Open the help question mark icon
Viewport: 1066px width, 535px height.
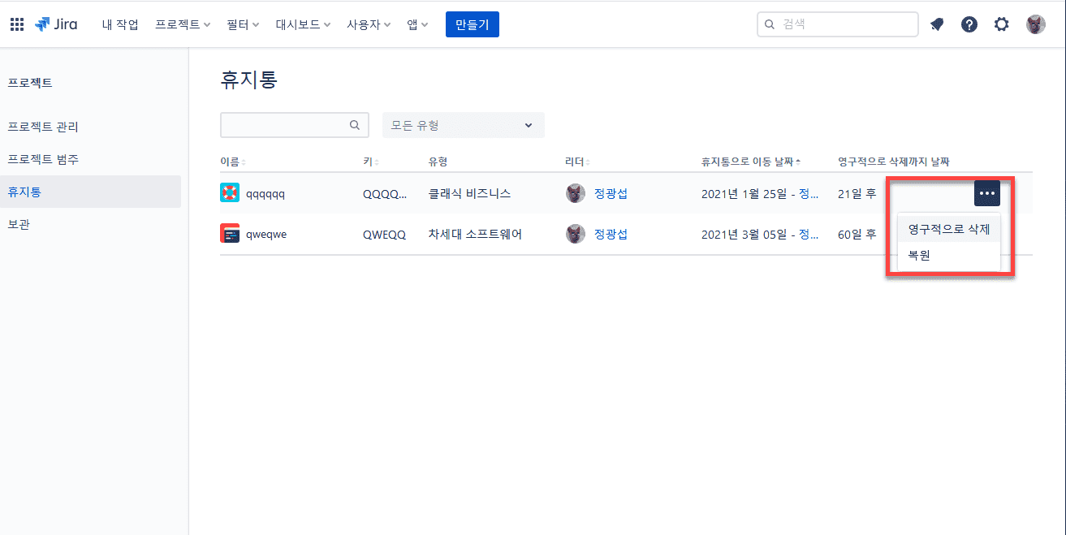point(969,24)
